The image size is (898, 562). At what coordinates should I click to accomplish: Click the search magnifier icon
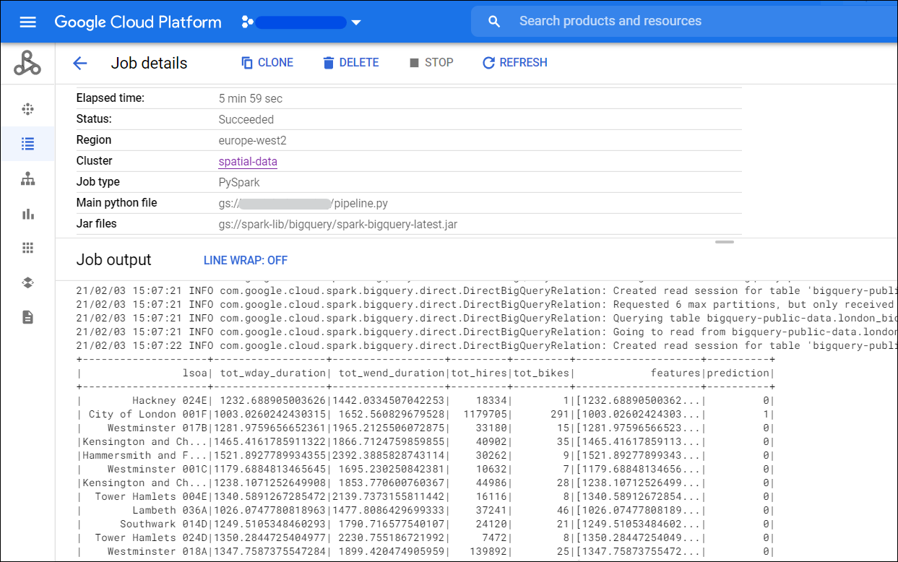(x=493, y=22)
